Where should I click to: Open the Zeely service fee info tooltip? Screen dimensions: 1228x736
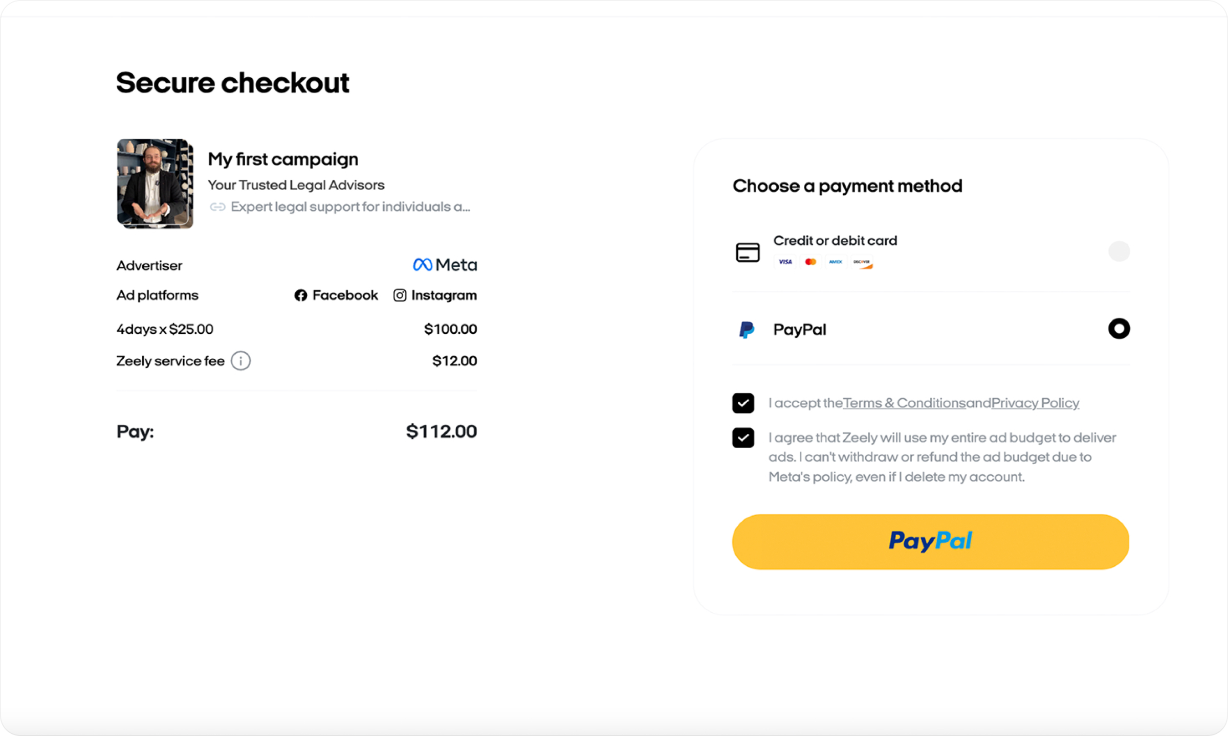[240, 361]
